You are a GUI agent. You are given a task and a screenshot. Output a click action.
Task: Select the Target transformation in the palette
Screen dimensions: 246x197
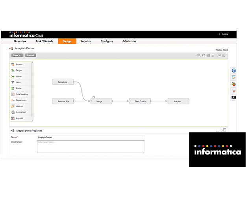[x=21, y=71]
